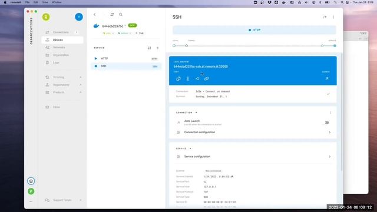The width and height of the screenshot is (377, 212).
Task: Click the Spotlight search icon in the menu bar
Action: 342,2
